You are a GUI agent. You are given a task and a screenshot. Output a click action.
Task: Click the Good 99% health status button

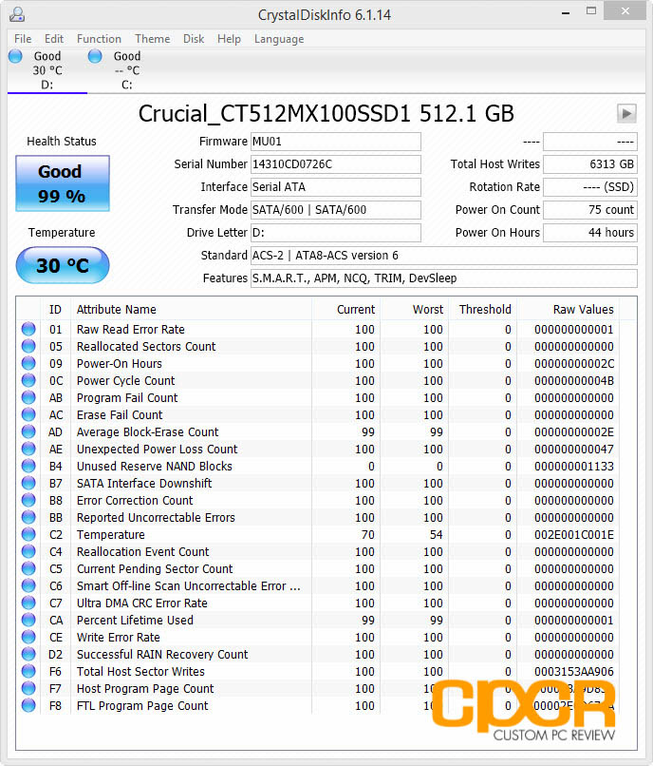pos(63,183)
